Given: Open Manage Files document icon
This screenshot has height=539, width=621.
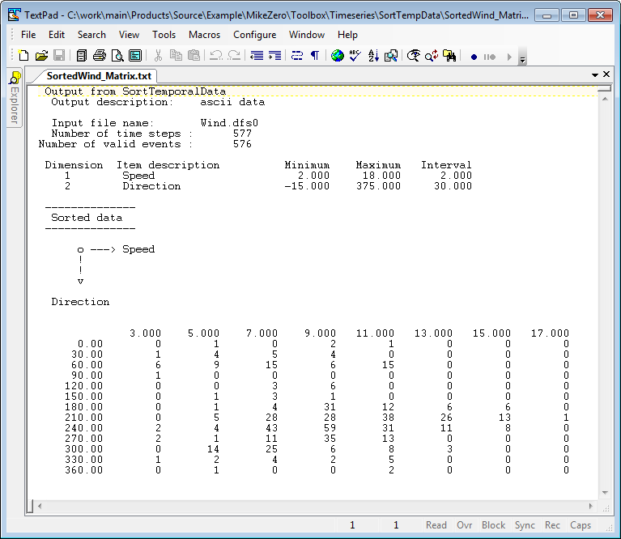Looking at the screenshot, I should [82, 56].
